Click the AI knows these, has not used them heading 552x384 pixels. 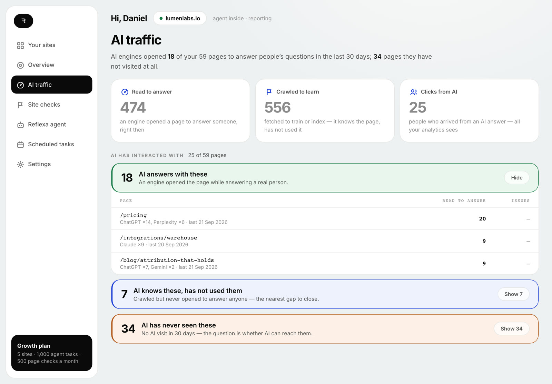pyautogui.click(x=188, y=291)
